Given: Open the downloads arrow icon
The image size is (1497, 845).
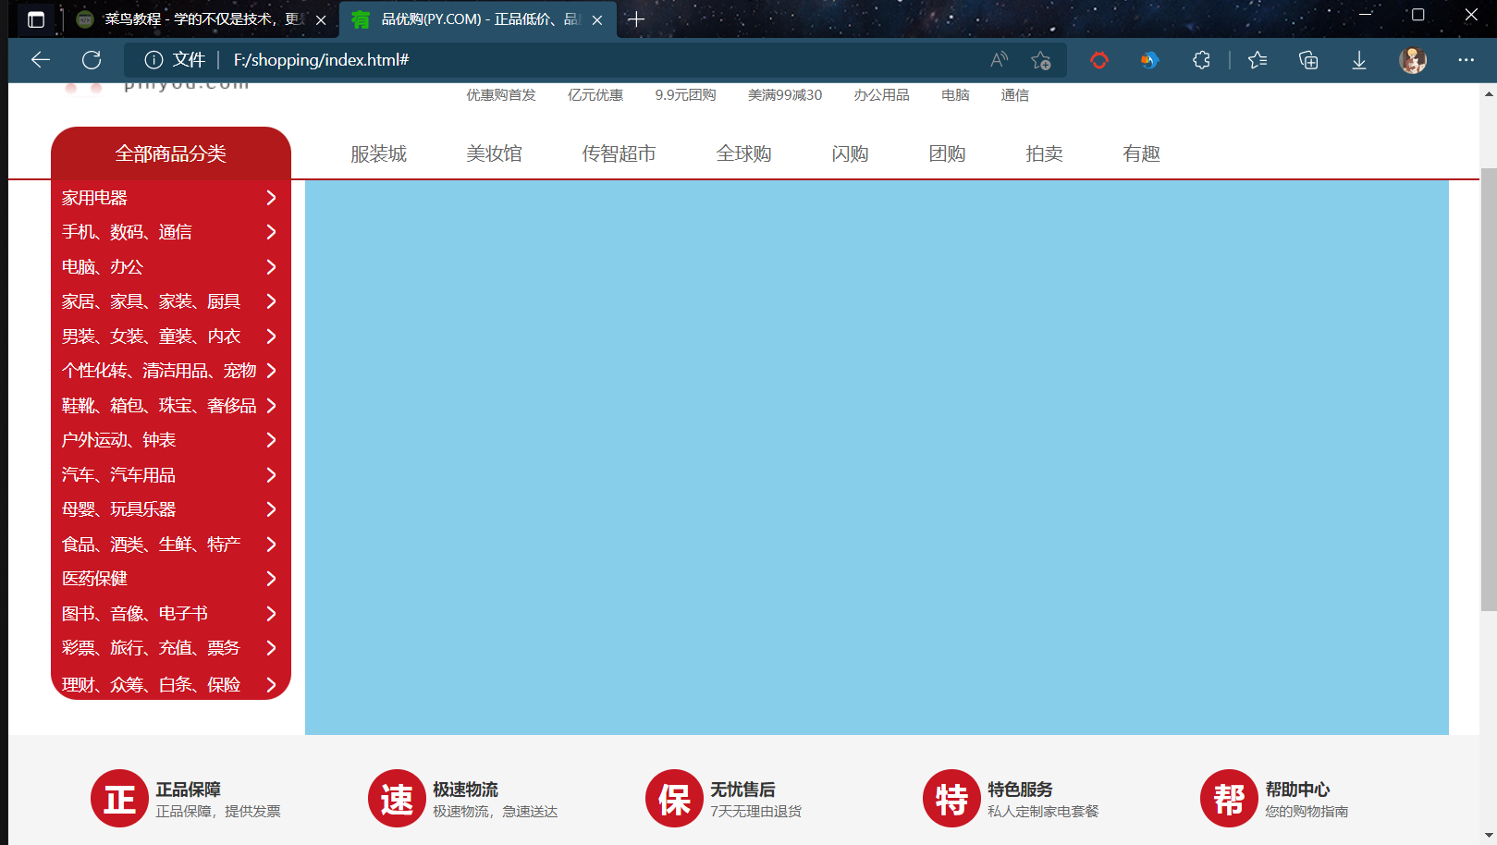Looking at the screenshot, I should tap(1358, 60).
